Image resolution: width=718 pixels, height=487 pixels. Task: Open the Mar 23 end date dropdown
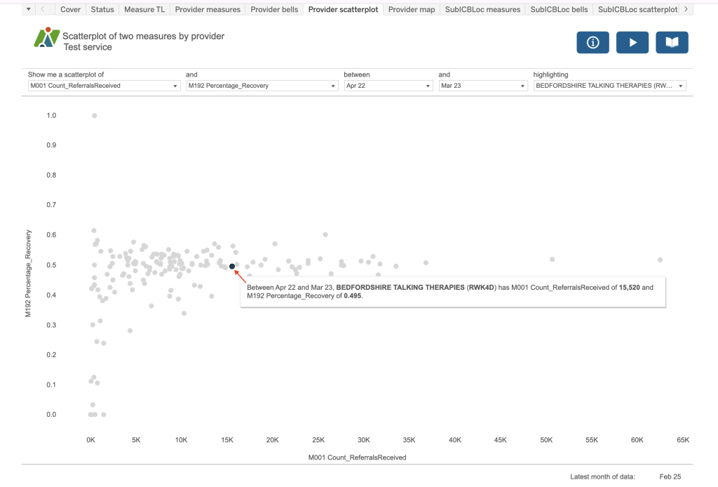pyautogui.click(x=482, y=86)
